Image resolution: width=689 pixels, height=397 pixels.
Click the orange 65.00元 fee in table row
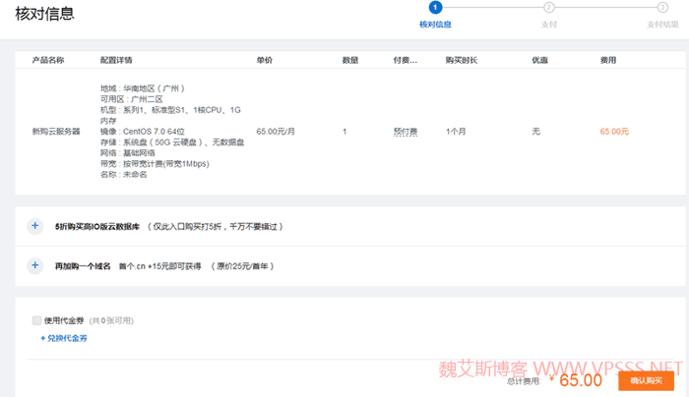click(x=614, y=131)
